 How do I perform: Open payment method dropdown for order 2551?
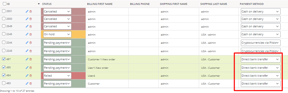tap(261, 11)
